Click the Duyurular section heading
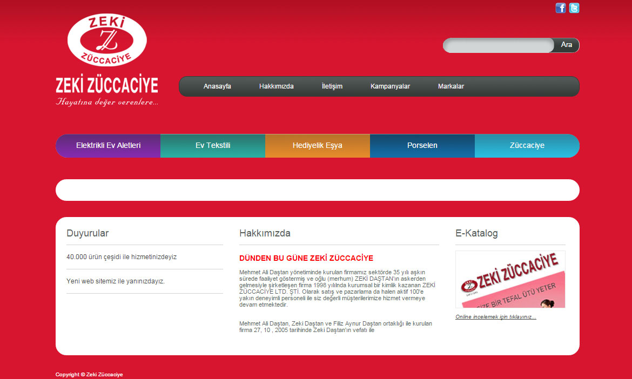The height and width of the screenshot is (379, 632). 88,233
